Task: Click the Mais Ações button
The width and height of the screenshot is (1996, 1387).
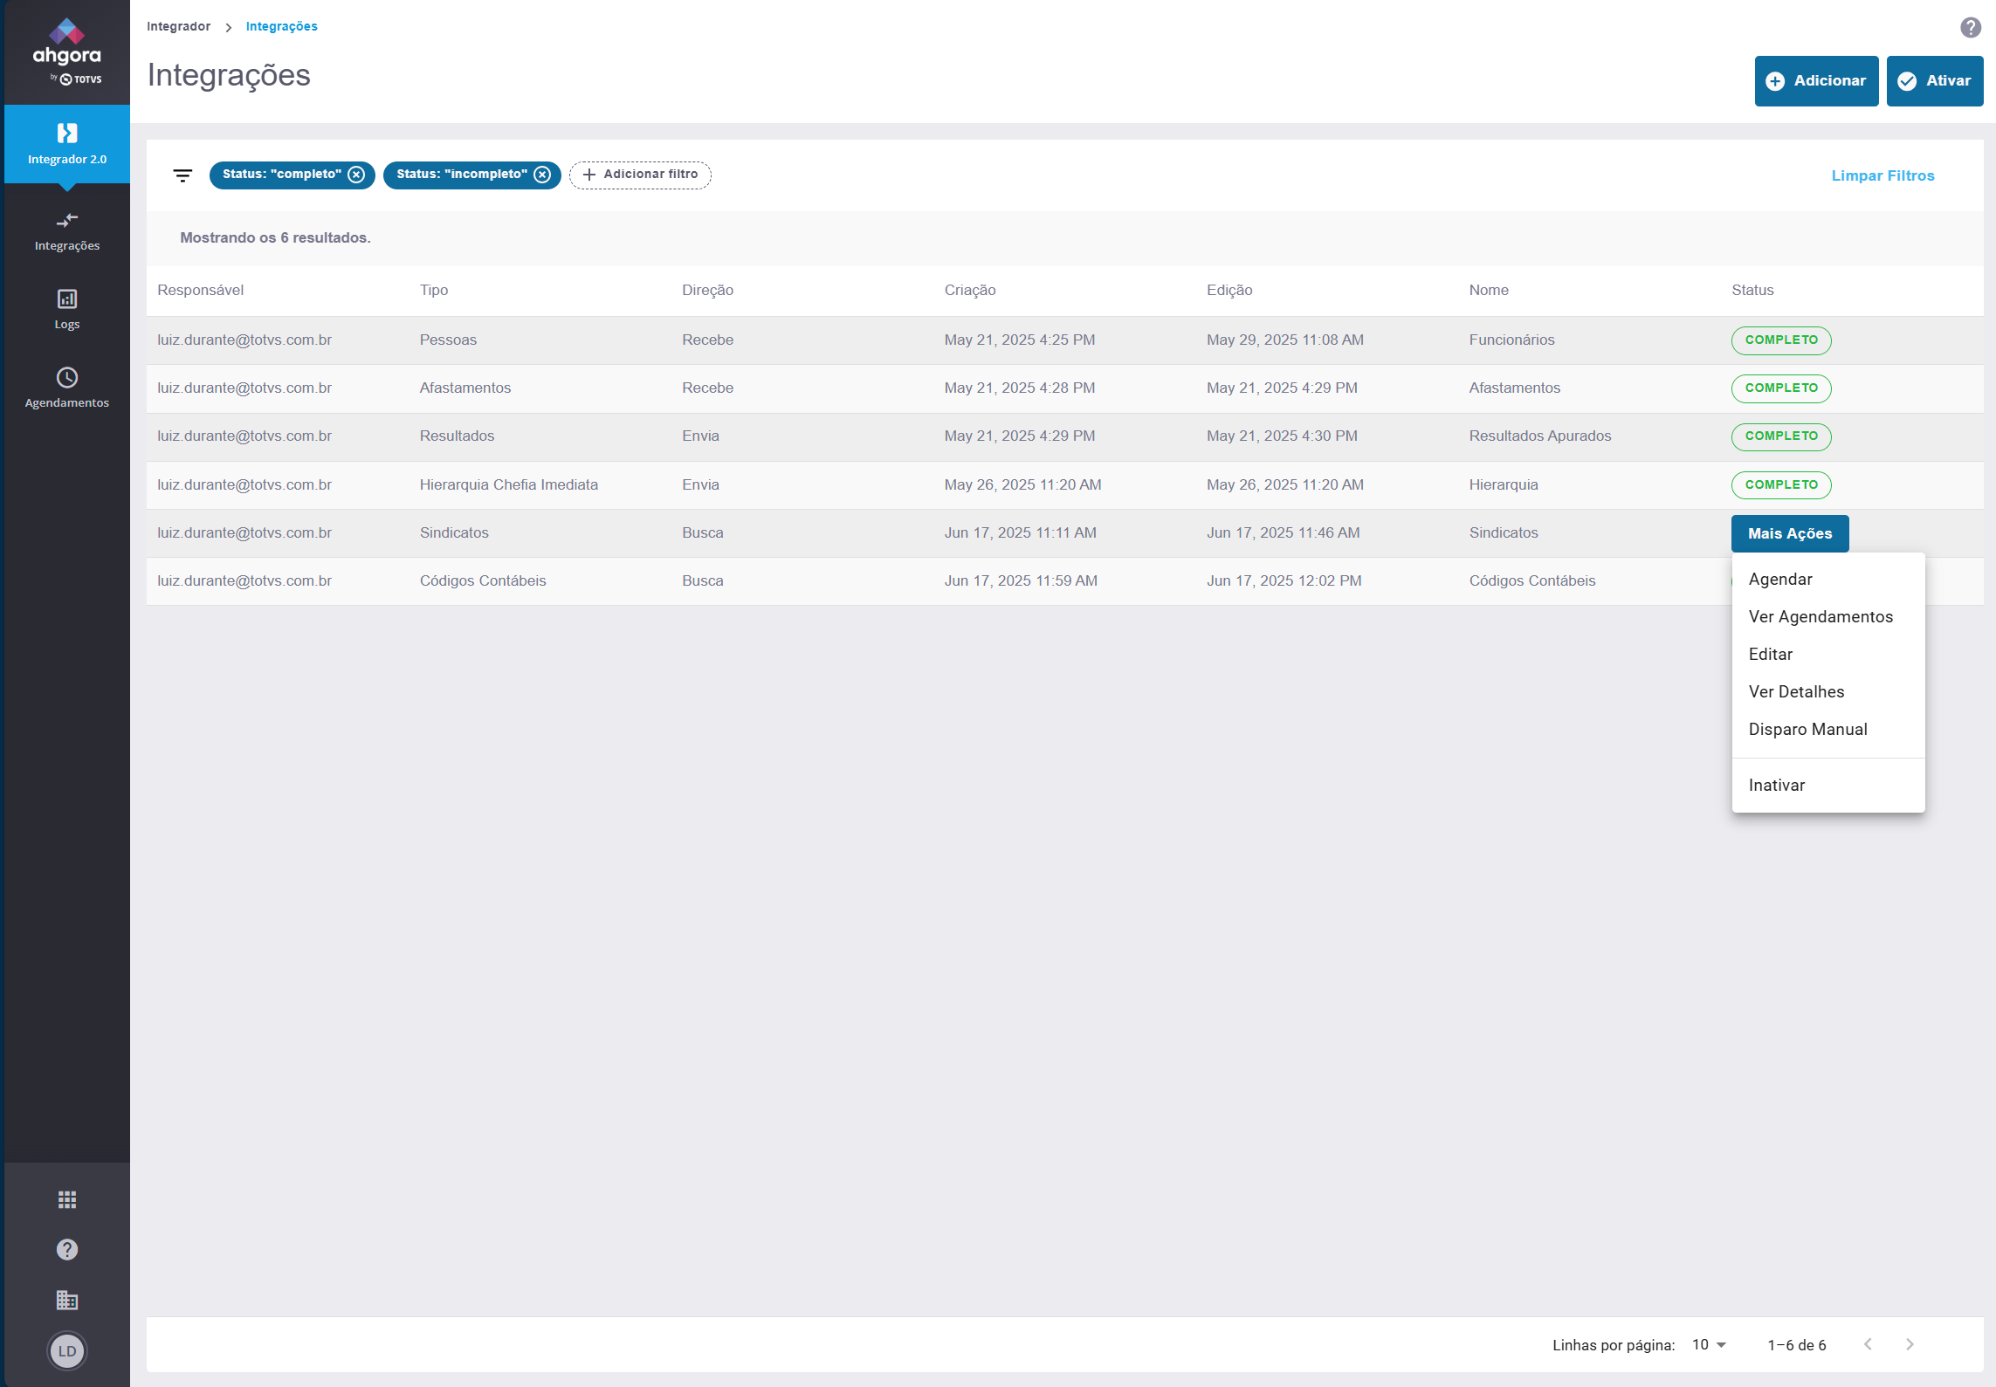Action: point(1789,533)
